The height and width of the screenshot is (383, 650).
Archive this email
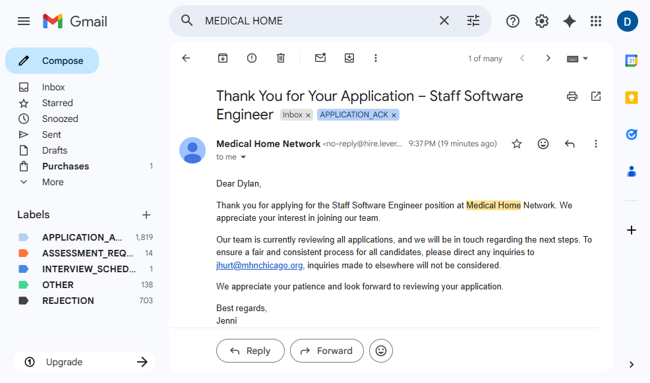(x=223, y=58)
